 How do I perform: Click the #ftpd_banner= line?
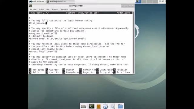click(38, 23)
